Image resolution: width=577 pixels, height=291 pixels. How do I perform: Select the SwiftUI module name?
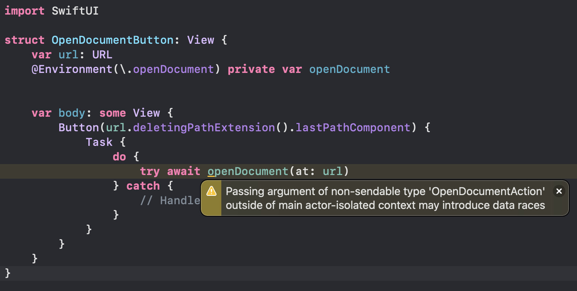[75, 11]
